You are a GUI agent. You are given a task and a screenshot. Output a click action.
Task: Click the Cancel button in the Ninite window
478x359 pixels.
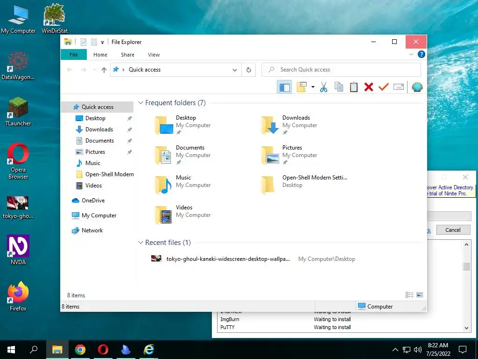pos(453,230)
